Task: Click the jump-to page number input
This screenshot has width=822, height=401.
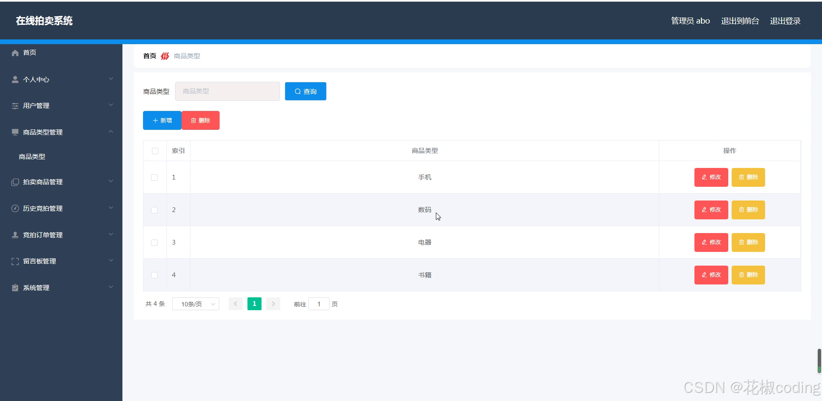Action: (319, 304)
